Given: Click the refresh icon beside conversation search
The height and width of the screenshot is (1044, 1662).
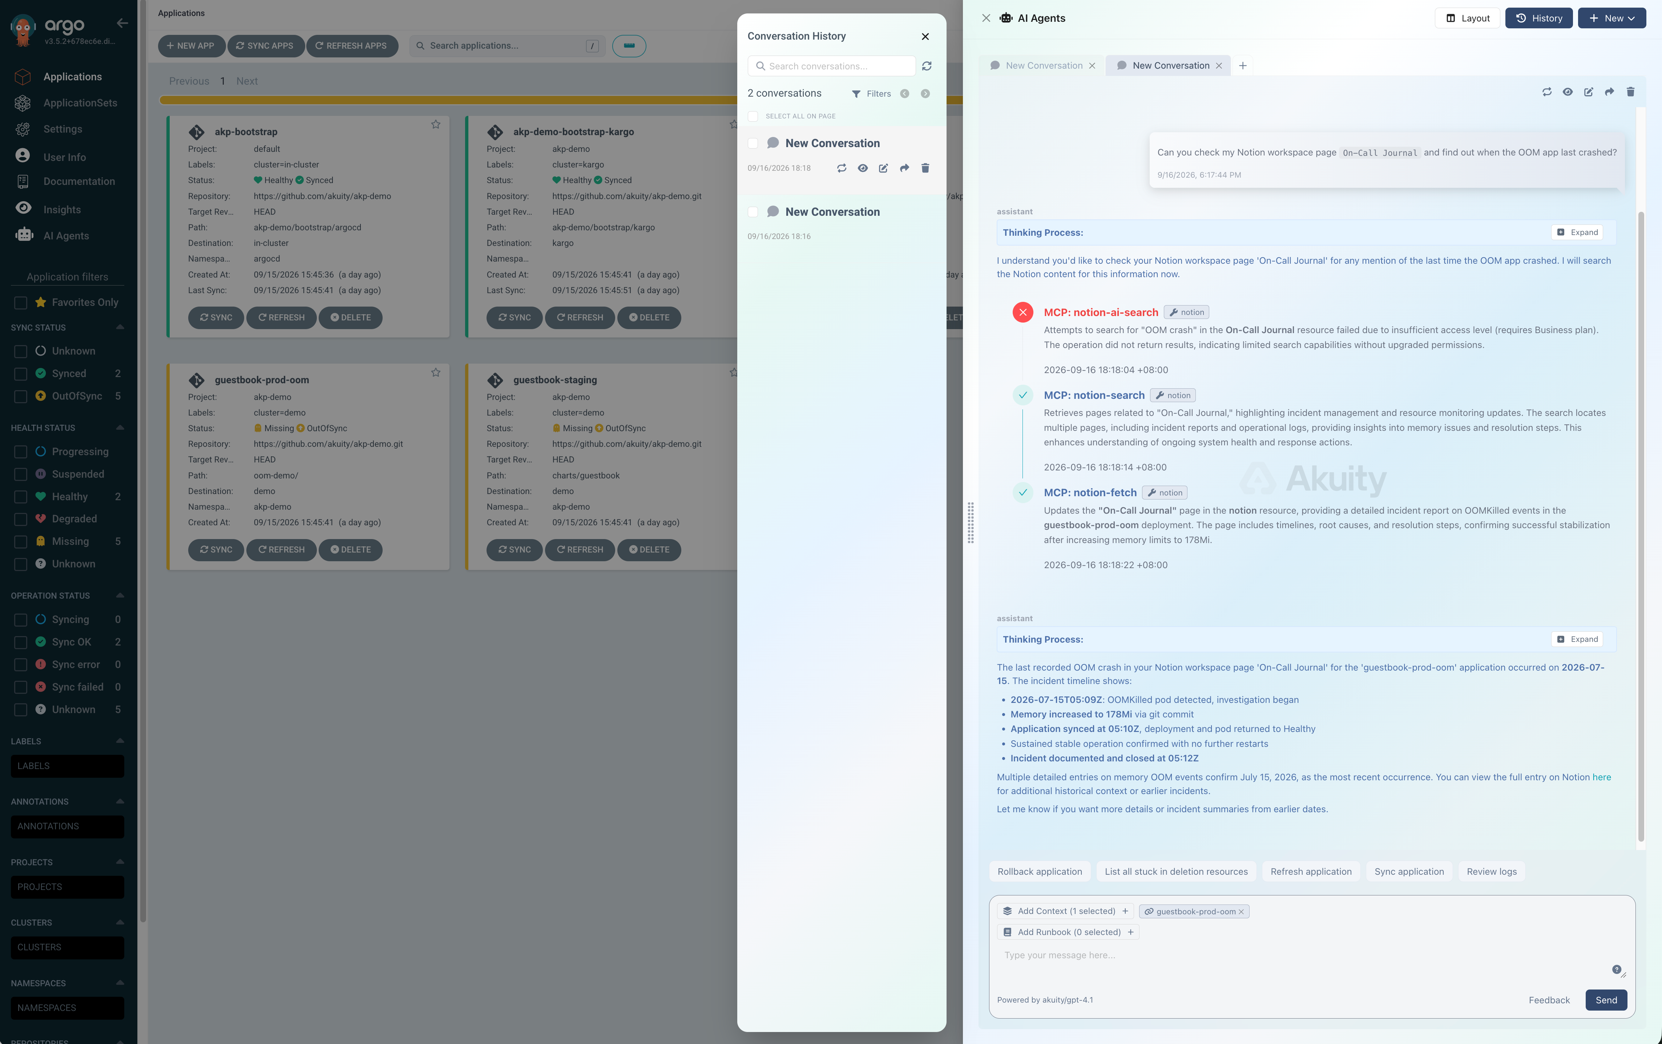Looking at the screenshot, I should 927,66.
